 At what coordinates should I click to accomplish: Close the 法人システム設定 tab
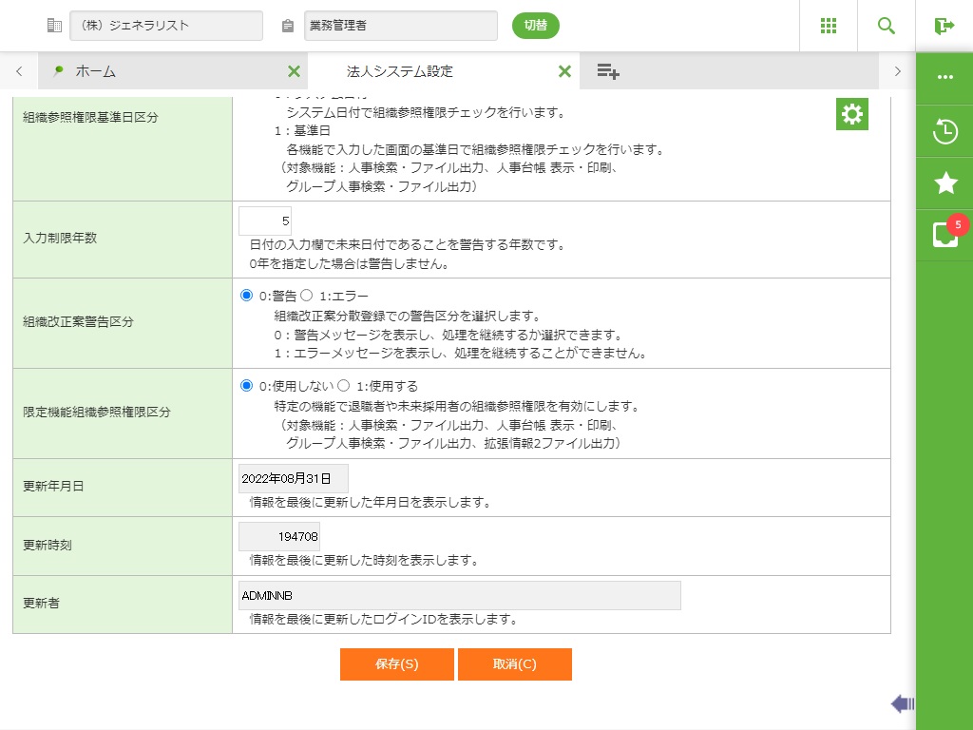click(564, 71)
